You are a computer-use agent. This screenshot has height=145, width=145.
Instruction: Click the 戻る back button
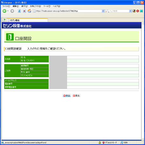[x=76, y=96]
